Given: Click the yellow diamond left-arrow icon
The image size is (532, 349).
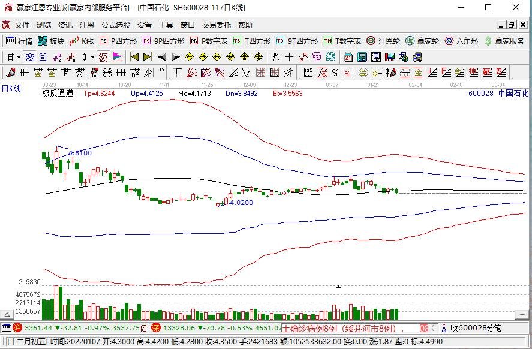Looking at the screenshot, I should pos(190,57).
